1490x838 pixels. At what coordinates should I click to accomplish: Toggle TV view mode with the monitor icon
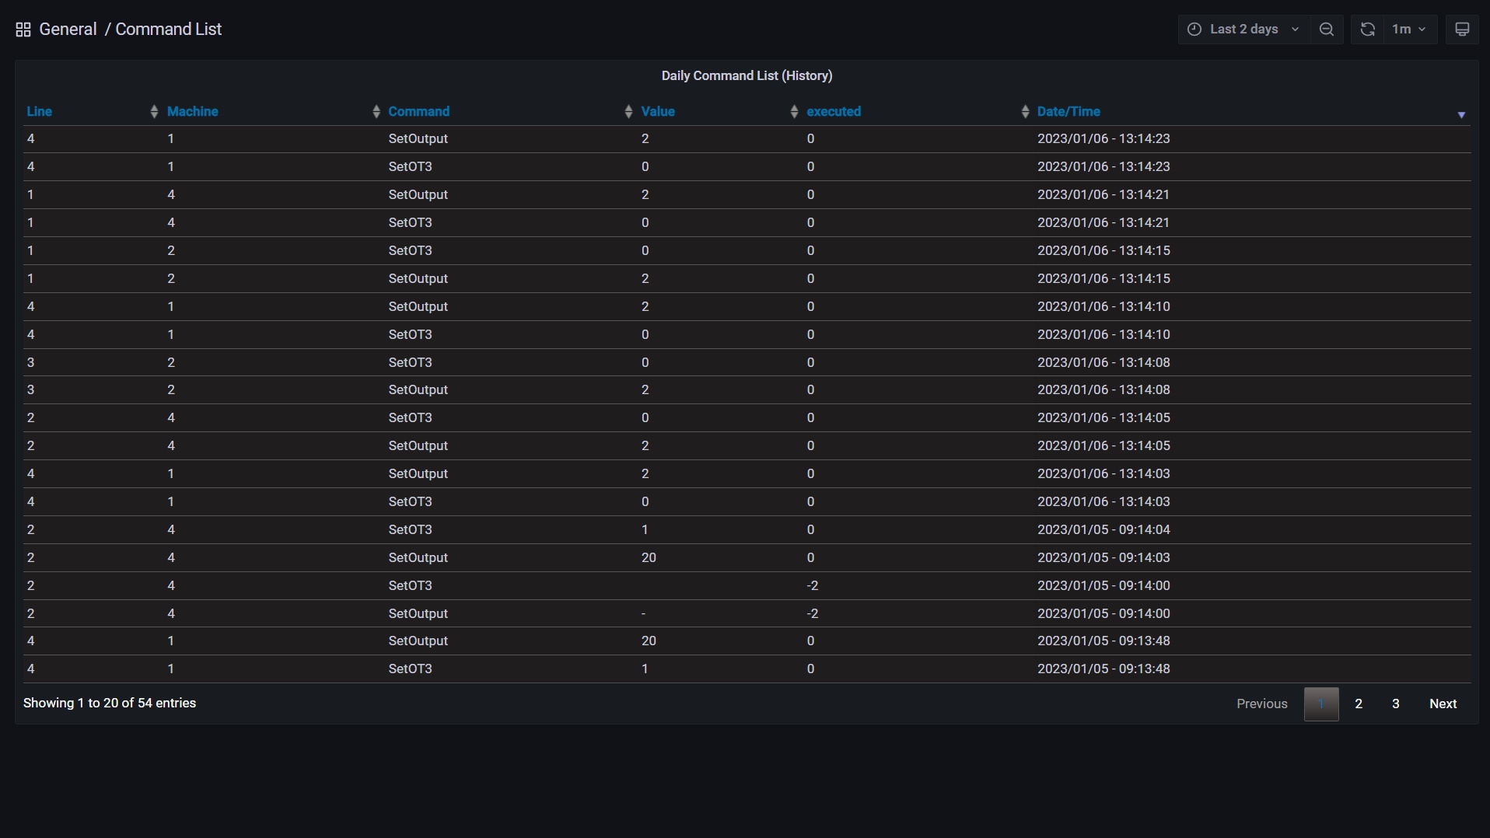[1461, 30]
